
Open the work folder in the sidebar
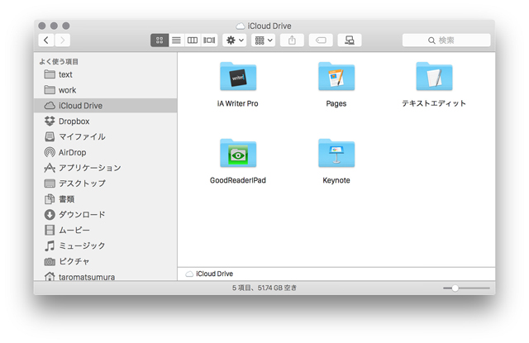tap(105, 90)
